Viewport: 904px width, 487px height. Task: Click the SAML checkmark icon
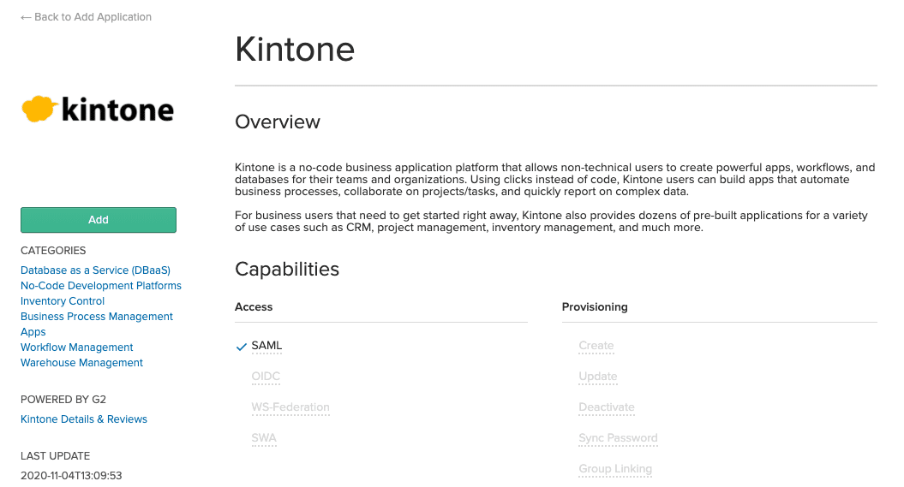pyautogui.click(x=242, y=347)
